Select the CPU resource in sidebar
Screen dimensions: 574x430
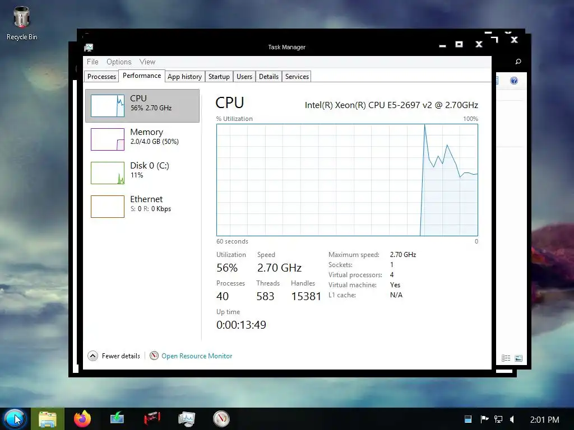point(142,106)
